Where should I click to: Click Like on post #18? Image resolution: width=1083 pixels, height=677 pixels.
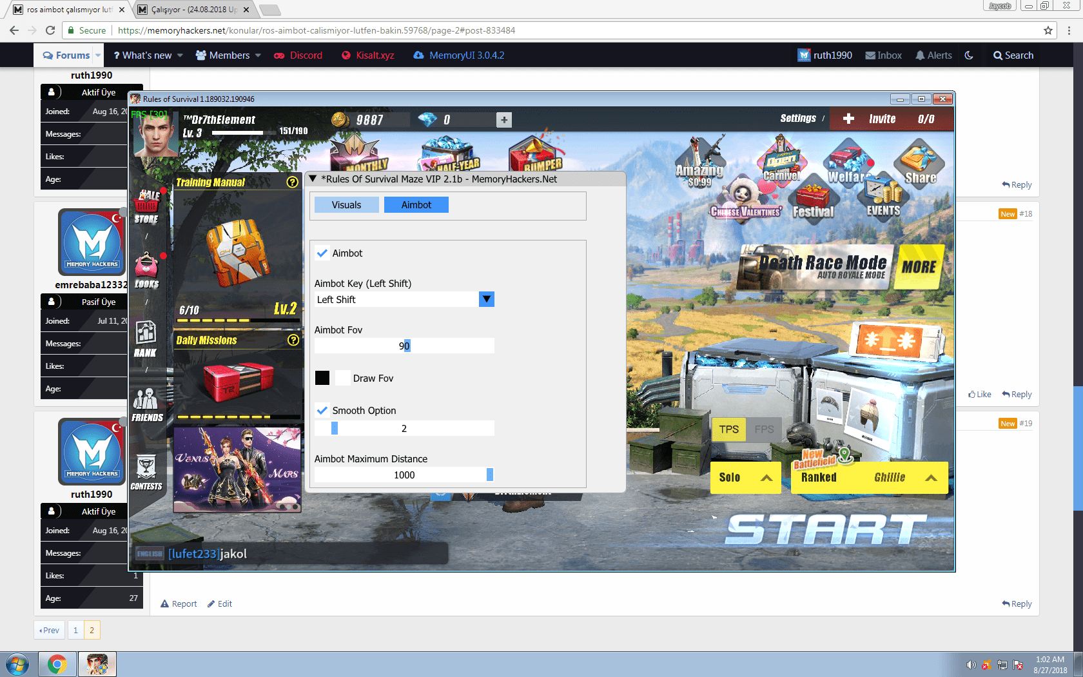tap(980, 395)
